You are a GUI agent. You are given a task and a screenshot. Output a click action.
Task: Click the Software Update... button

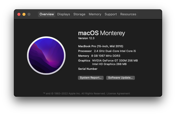(x=121, y=78)
